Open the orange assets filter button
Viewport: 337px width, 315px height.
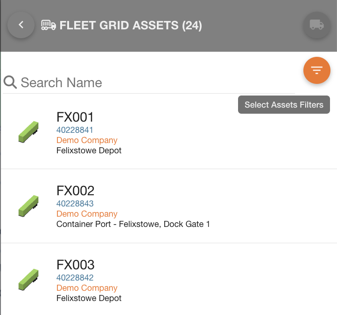point(317,70)
